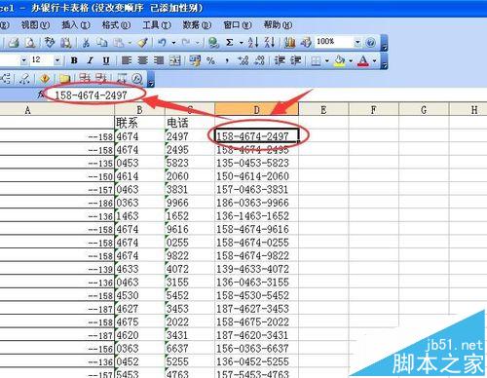The width and height of the screenshot is (487, 378).
Task: Toggle Center alignment
Action: tap(142, 60)
